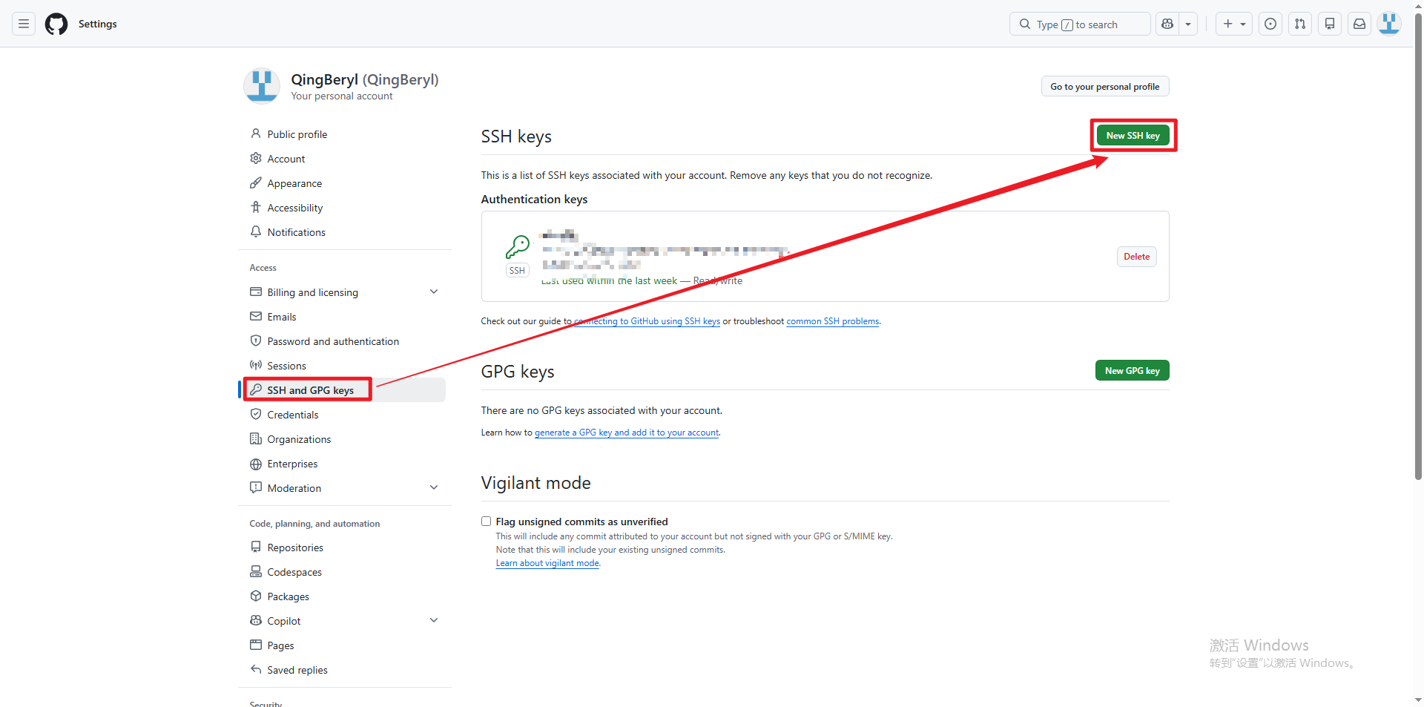Click the Packages box icon

[x=256, y=596]
